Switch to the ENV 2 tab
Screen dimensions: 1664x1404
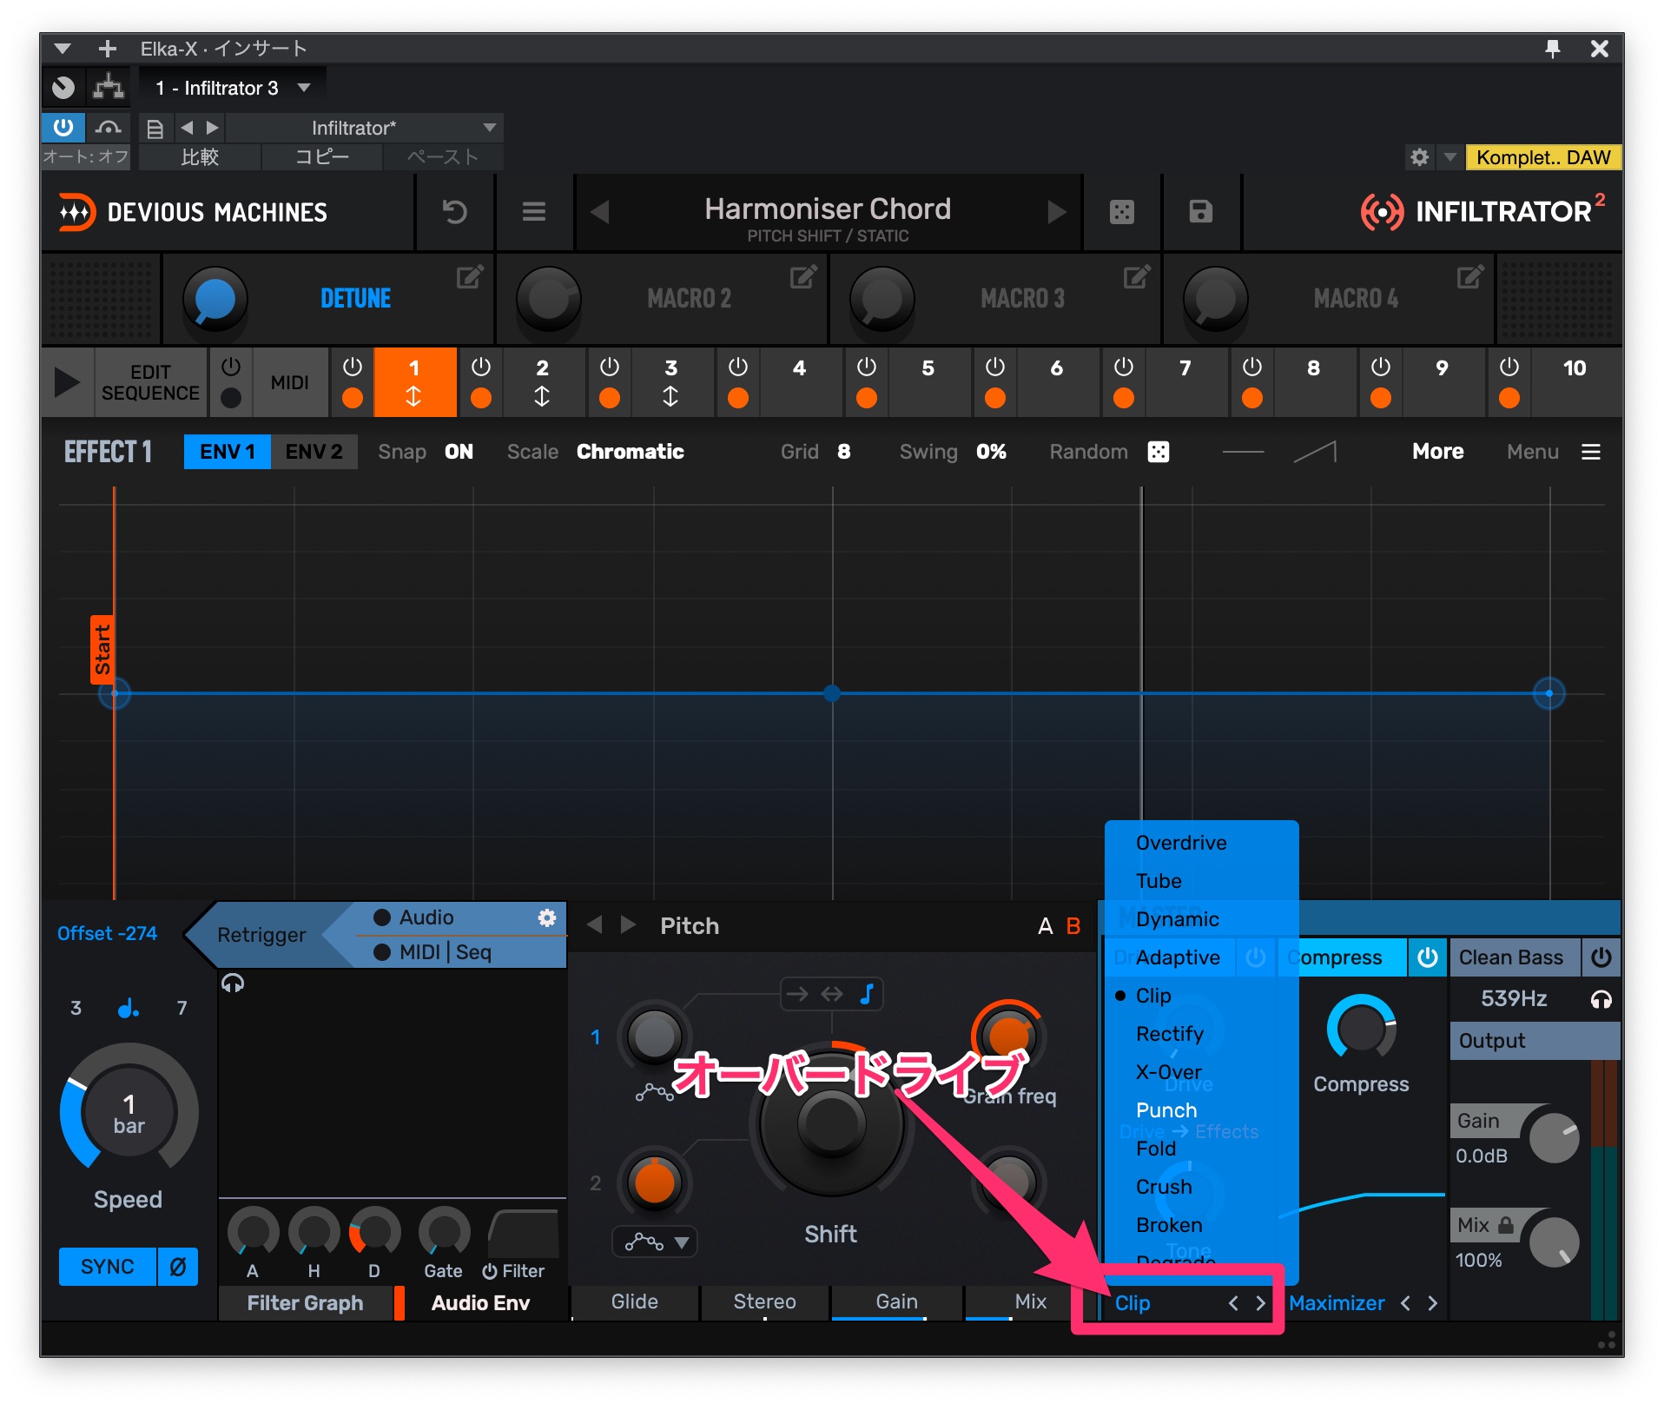(x=314, y=452)
